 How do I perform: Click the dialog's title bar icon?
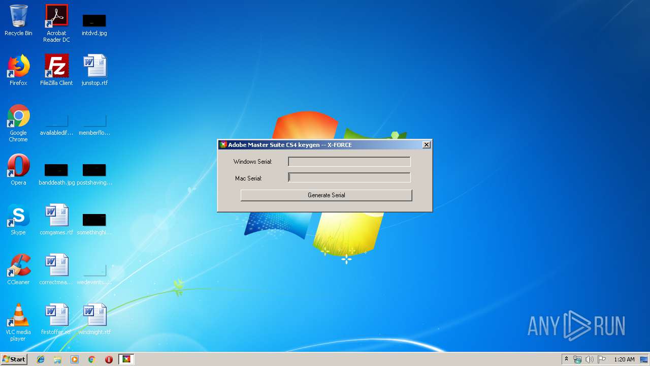click(x=223, y=145)
